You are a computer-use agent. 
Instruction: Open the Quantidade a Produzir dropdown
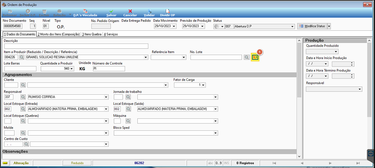(x=72, y=69)
